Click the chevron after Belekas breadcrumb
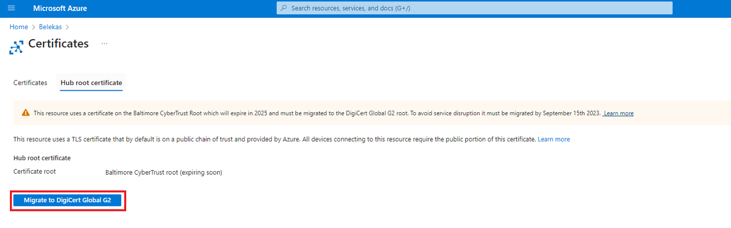 tap(67, 27)
